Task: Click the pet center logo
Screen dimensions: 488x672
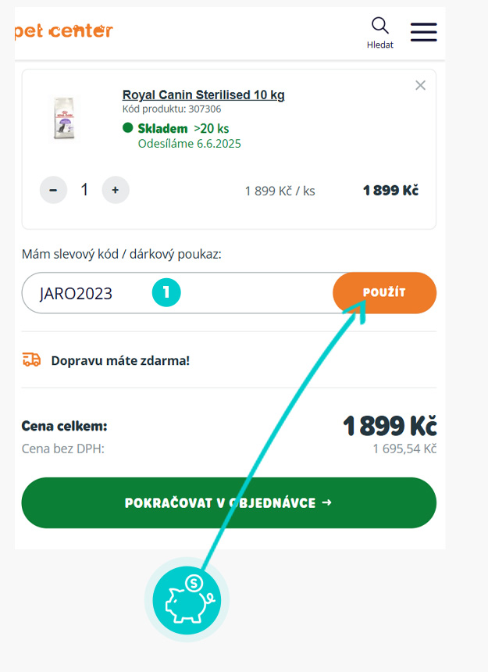Action: [x=64, y=31]
